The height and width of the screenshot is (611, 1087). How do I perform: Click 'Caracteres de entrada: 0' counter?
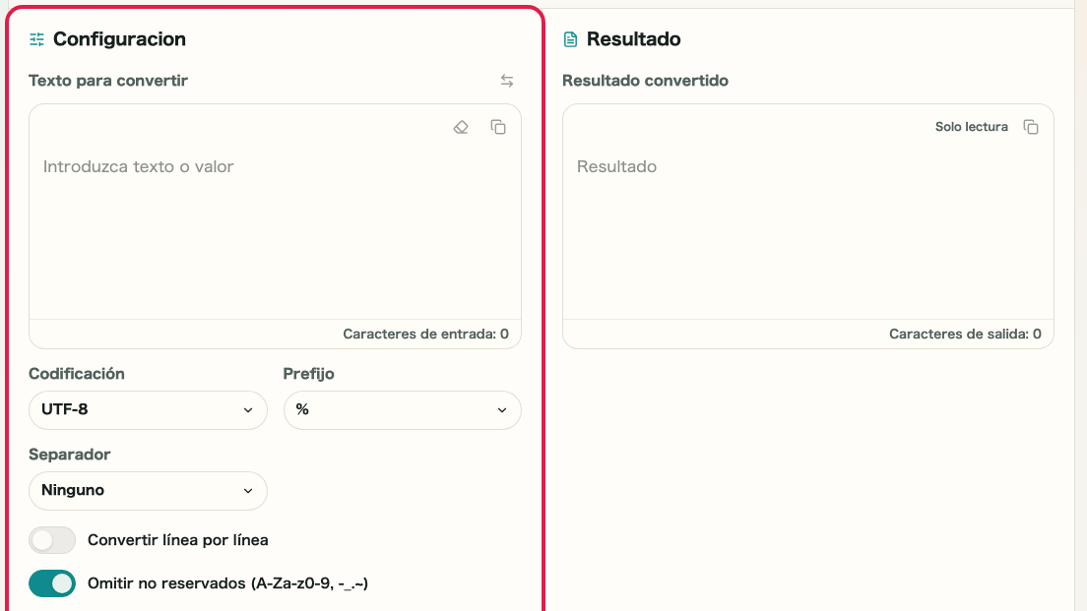[425, 334]
